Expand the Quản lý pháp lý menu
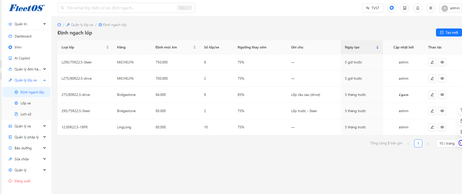 coord(27,137)
